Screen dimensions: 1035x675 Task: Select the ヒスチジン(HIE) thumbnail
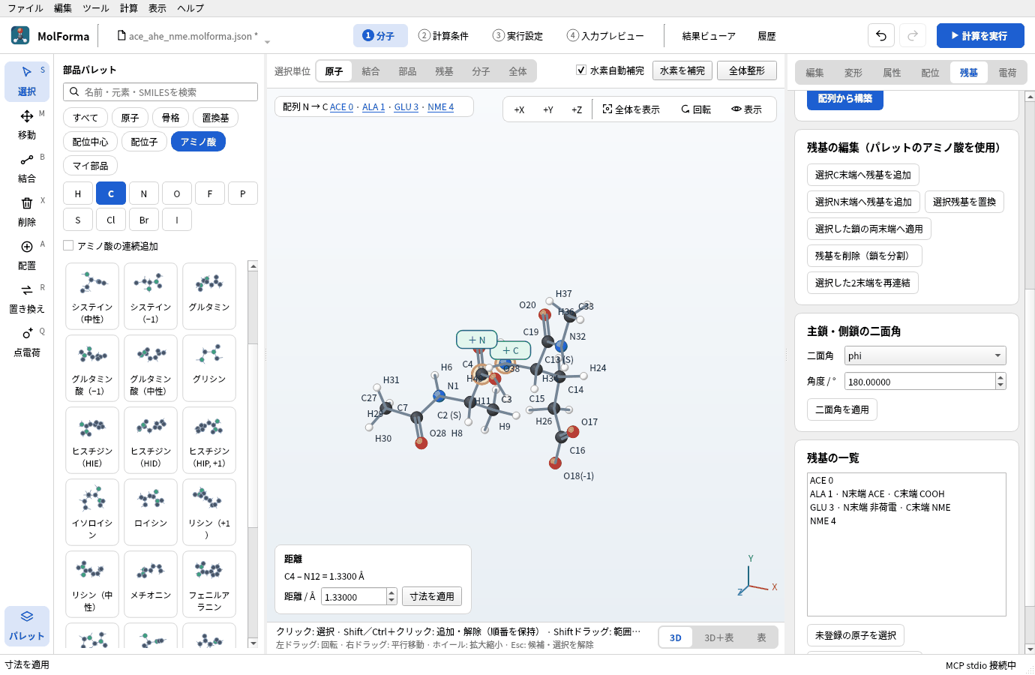pos(92,440)
